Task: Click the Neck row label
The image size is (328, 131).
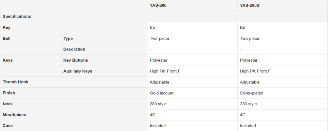Action: pyautogui.click(x=8, y=104)
